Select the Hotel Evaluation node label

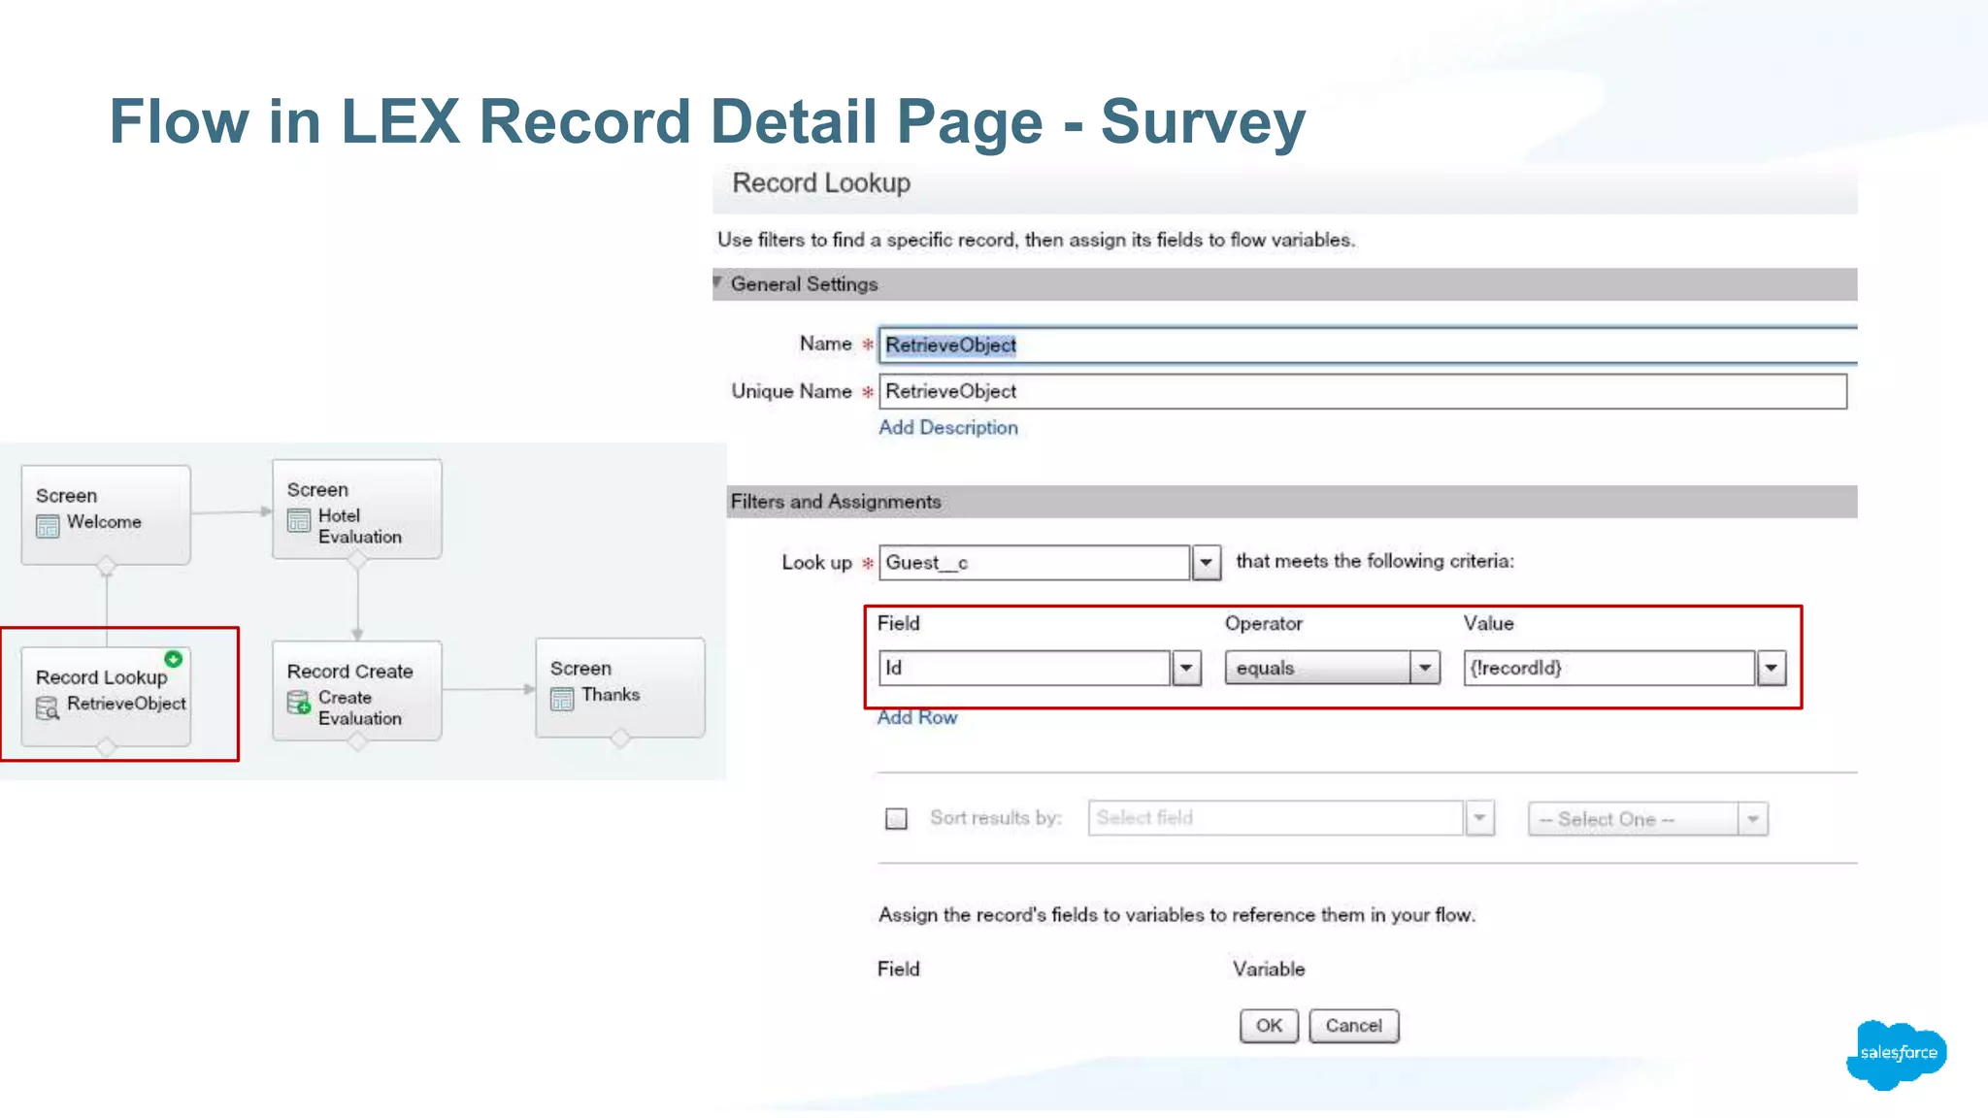359,526
